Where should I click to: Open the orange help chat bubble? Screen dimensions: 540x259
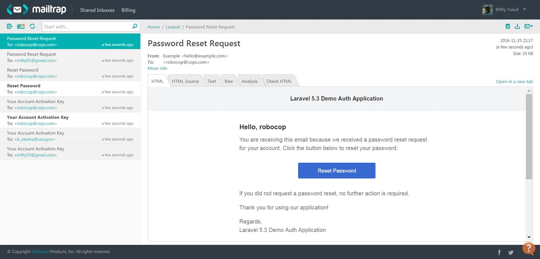tap(529, 249)
